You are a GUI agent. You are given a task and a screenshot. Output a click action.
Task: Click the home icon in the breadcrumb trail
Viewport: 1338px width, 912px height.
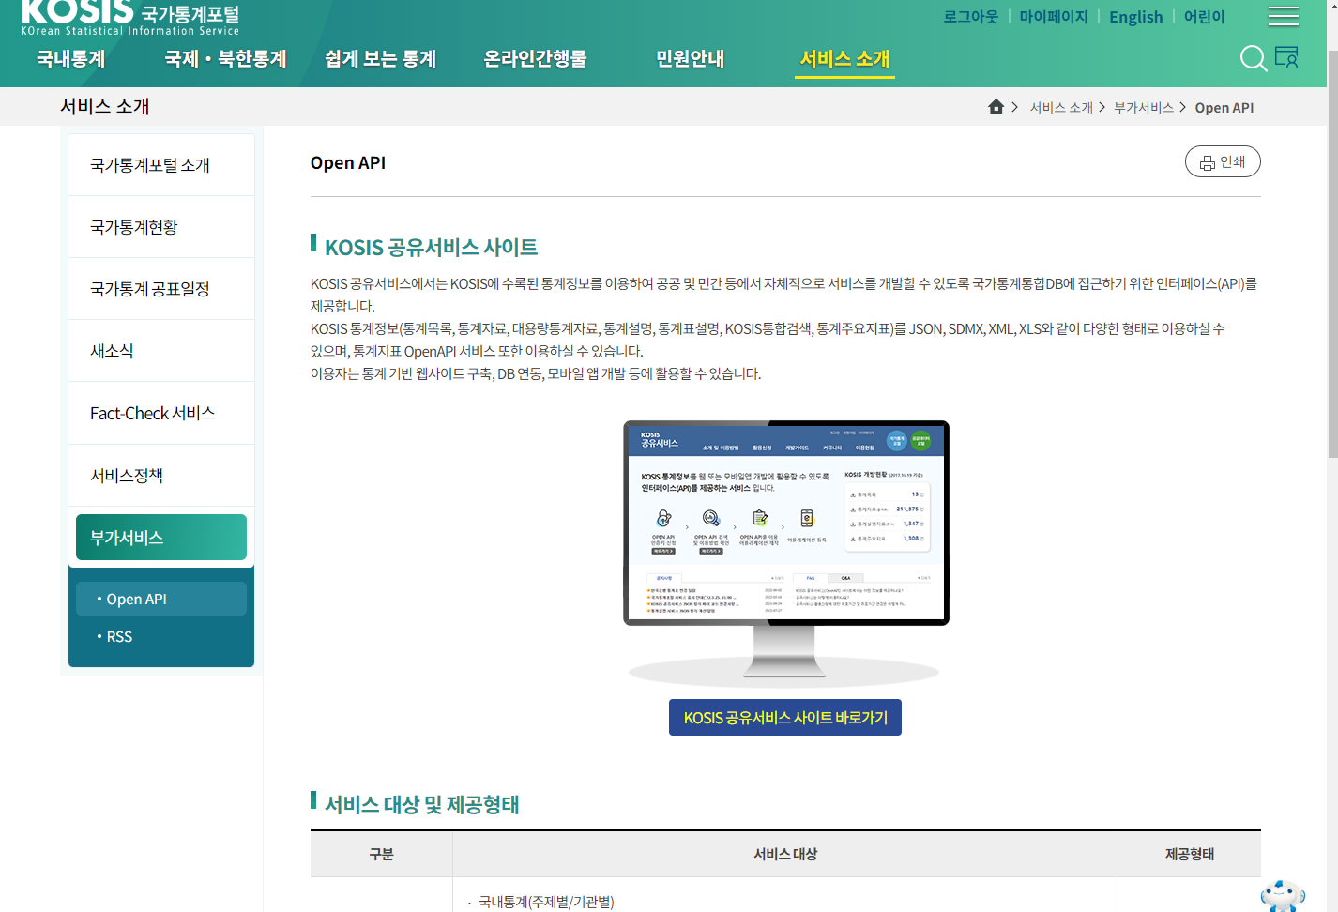click(x=996, y=106)
